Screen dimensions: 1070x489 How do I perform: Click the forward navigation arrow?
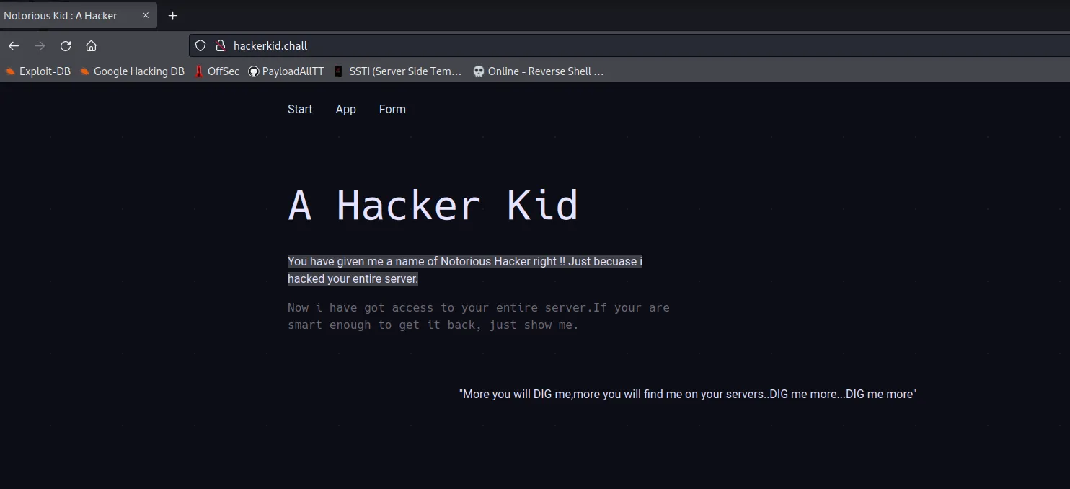coord(40,46)
